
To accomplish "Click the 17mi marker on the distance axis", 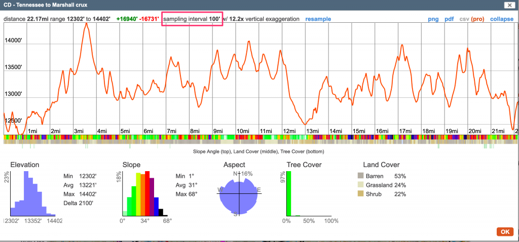I will [405, 131].
